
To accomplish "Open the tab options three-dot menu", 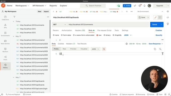I will (132, 11).
